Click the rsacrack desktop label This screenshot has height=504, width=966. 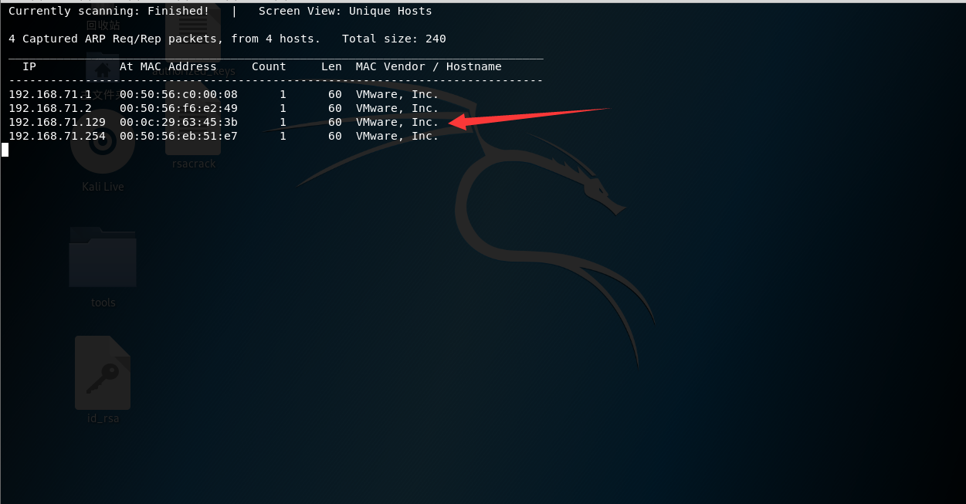point(194,164)
